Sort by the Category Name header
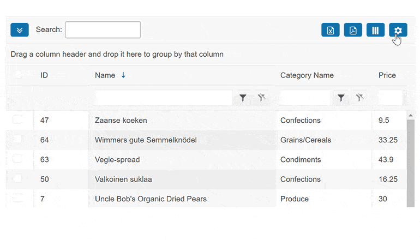This screenshot has width=420, height=240. point(307,75)
